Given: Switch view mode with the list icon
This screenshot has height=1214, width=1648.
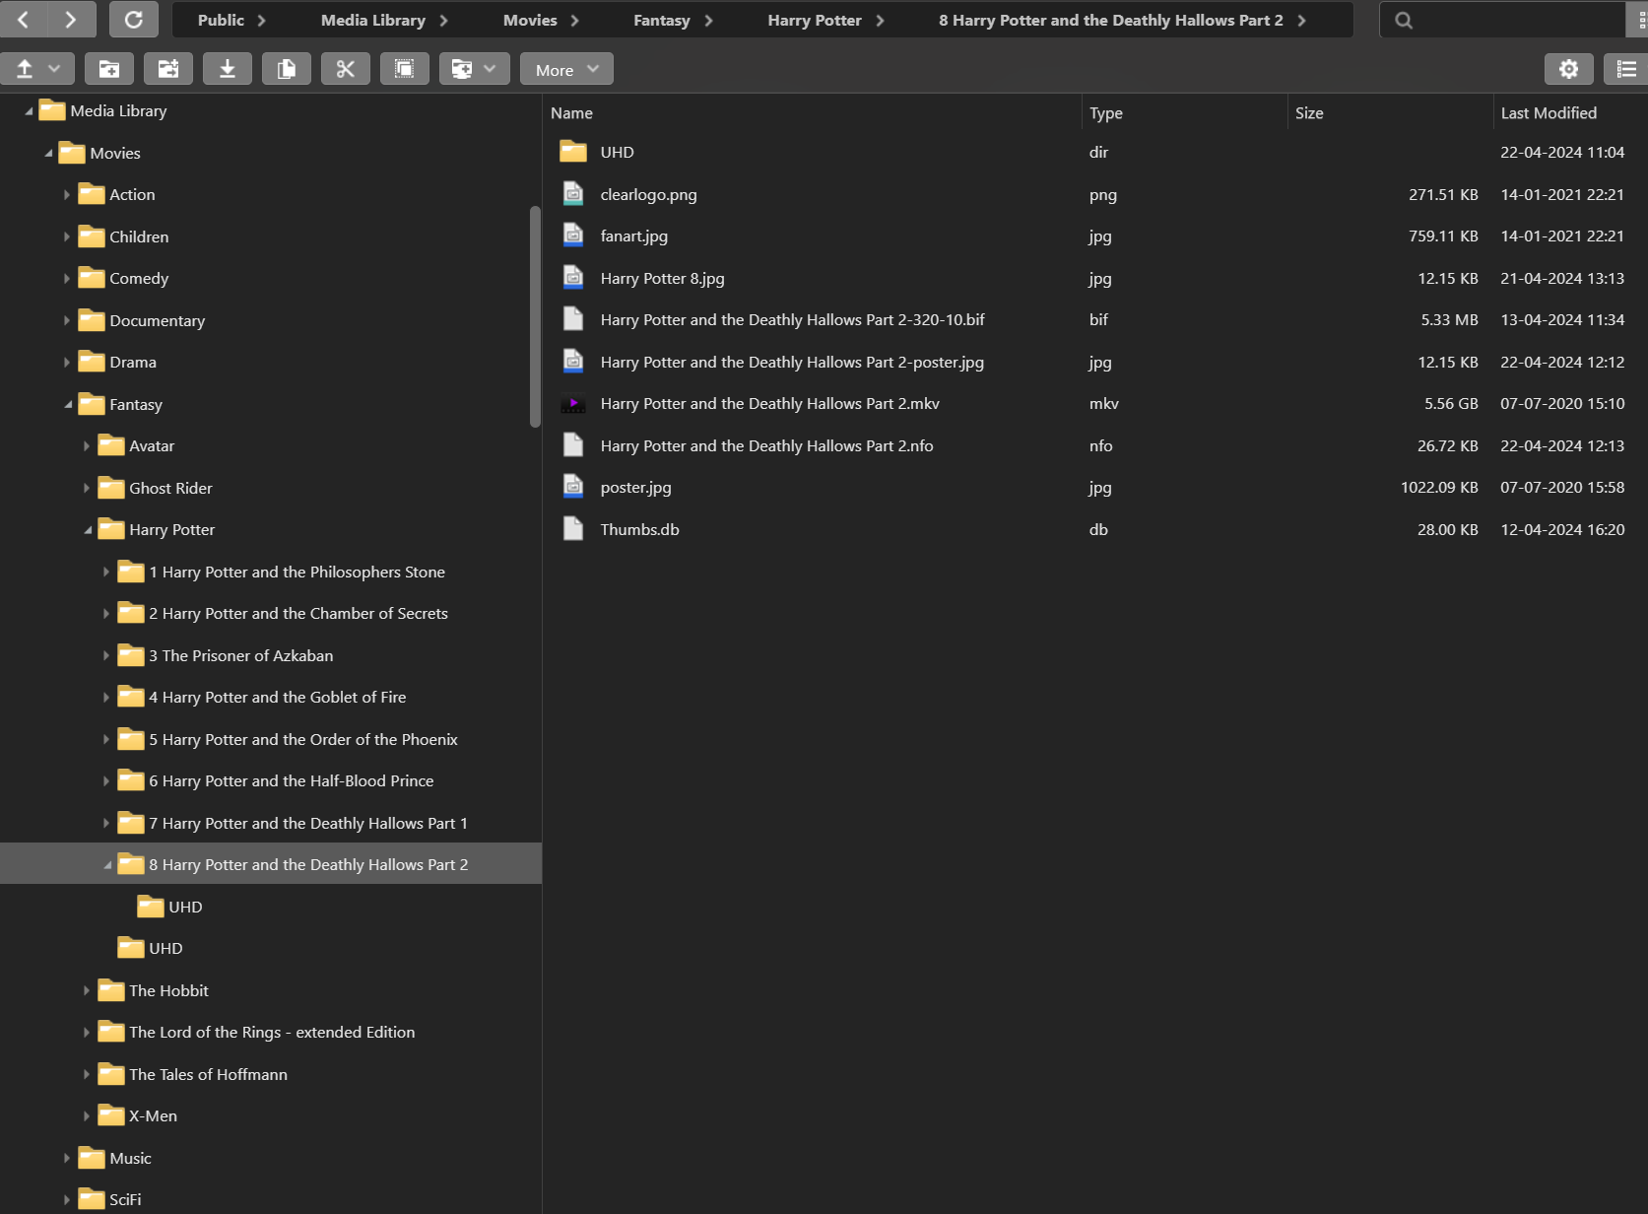Looking at the screenshot, I should [x=1626, y=69].
